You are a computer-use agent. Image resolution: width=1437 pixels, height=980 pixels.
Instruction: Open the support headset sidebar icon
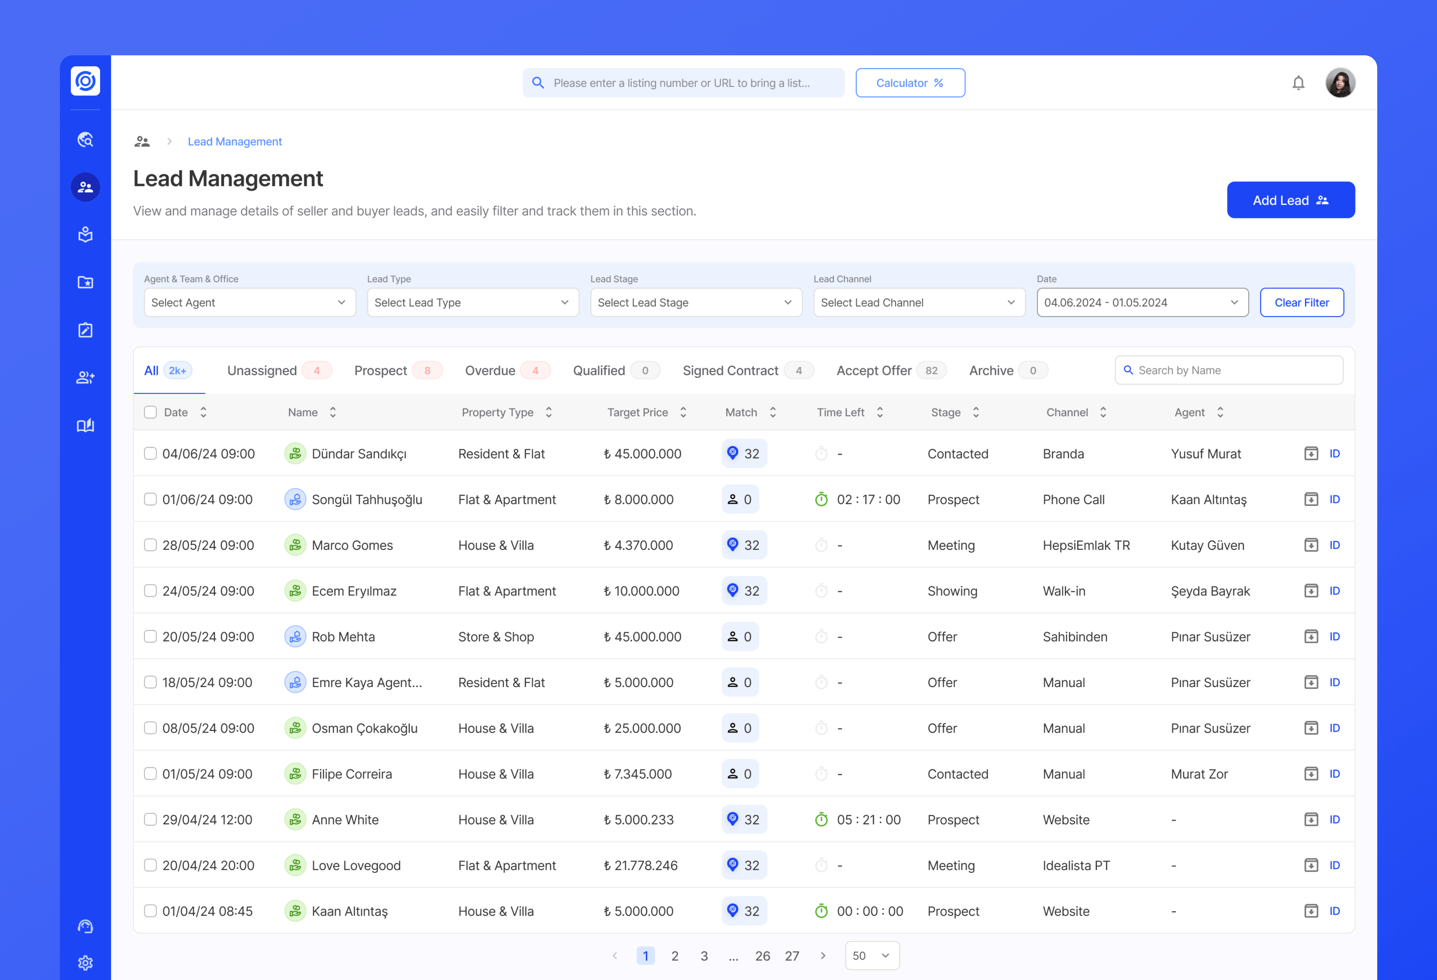click(85, 926)
